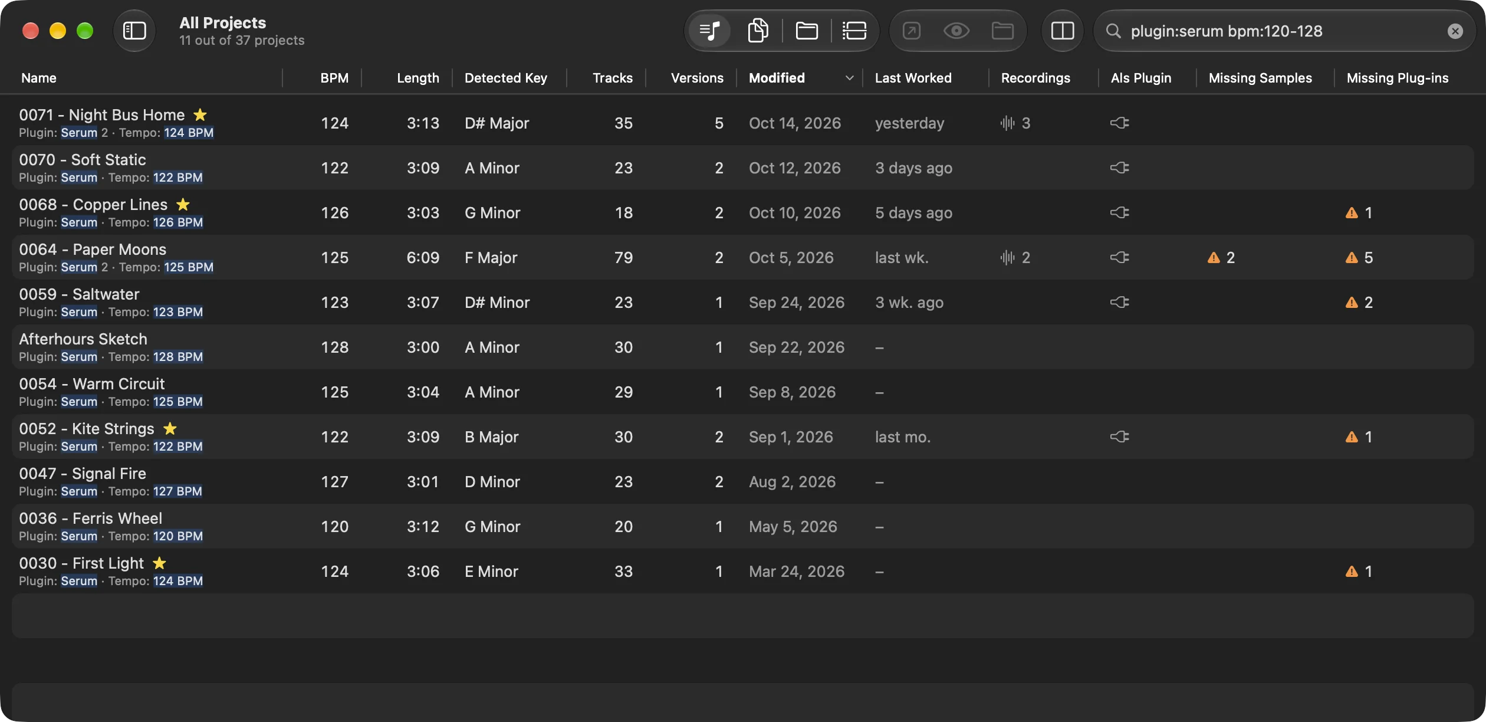Open the folder view icon in toolbar
The width and height of the screenshot is (1486, 722).
pos(807,31)
